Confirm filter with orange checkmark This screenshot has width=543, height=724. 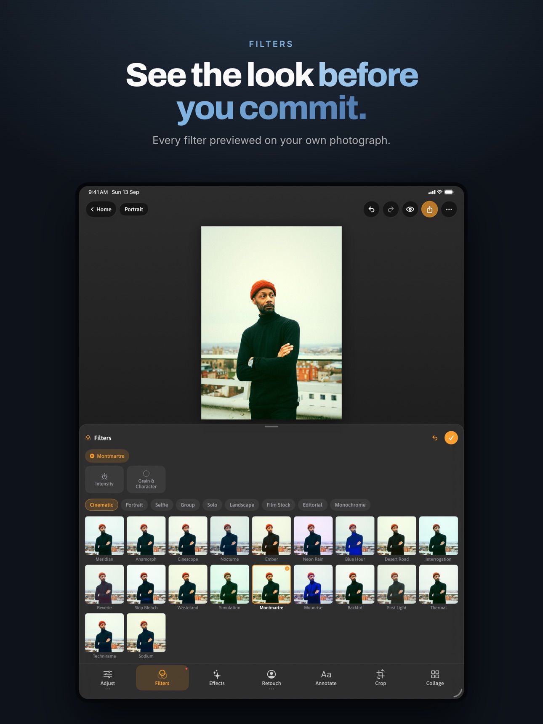[451, 438]
